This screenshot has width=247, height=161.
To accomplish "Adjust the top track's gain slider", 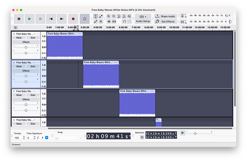I will click(26, 47).
